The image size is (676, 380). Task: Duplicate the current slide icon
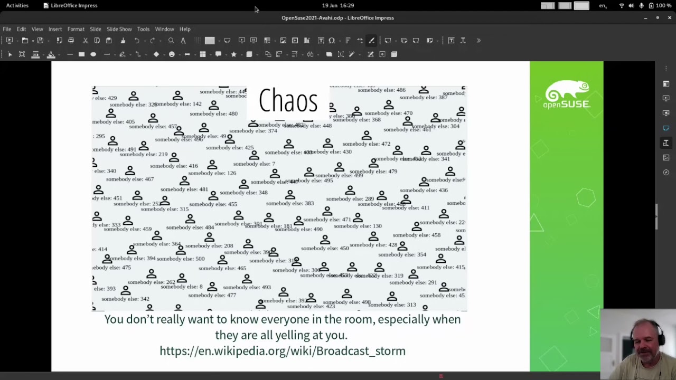(404, 40)
